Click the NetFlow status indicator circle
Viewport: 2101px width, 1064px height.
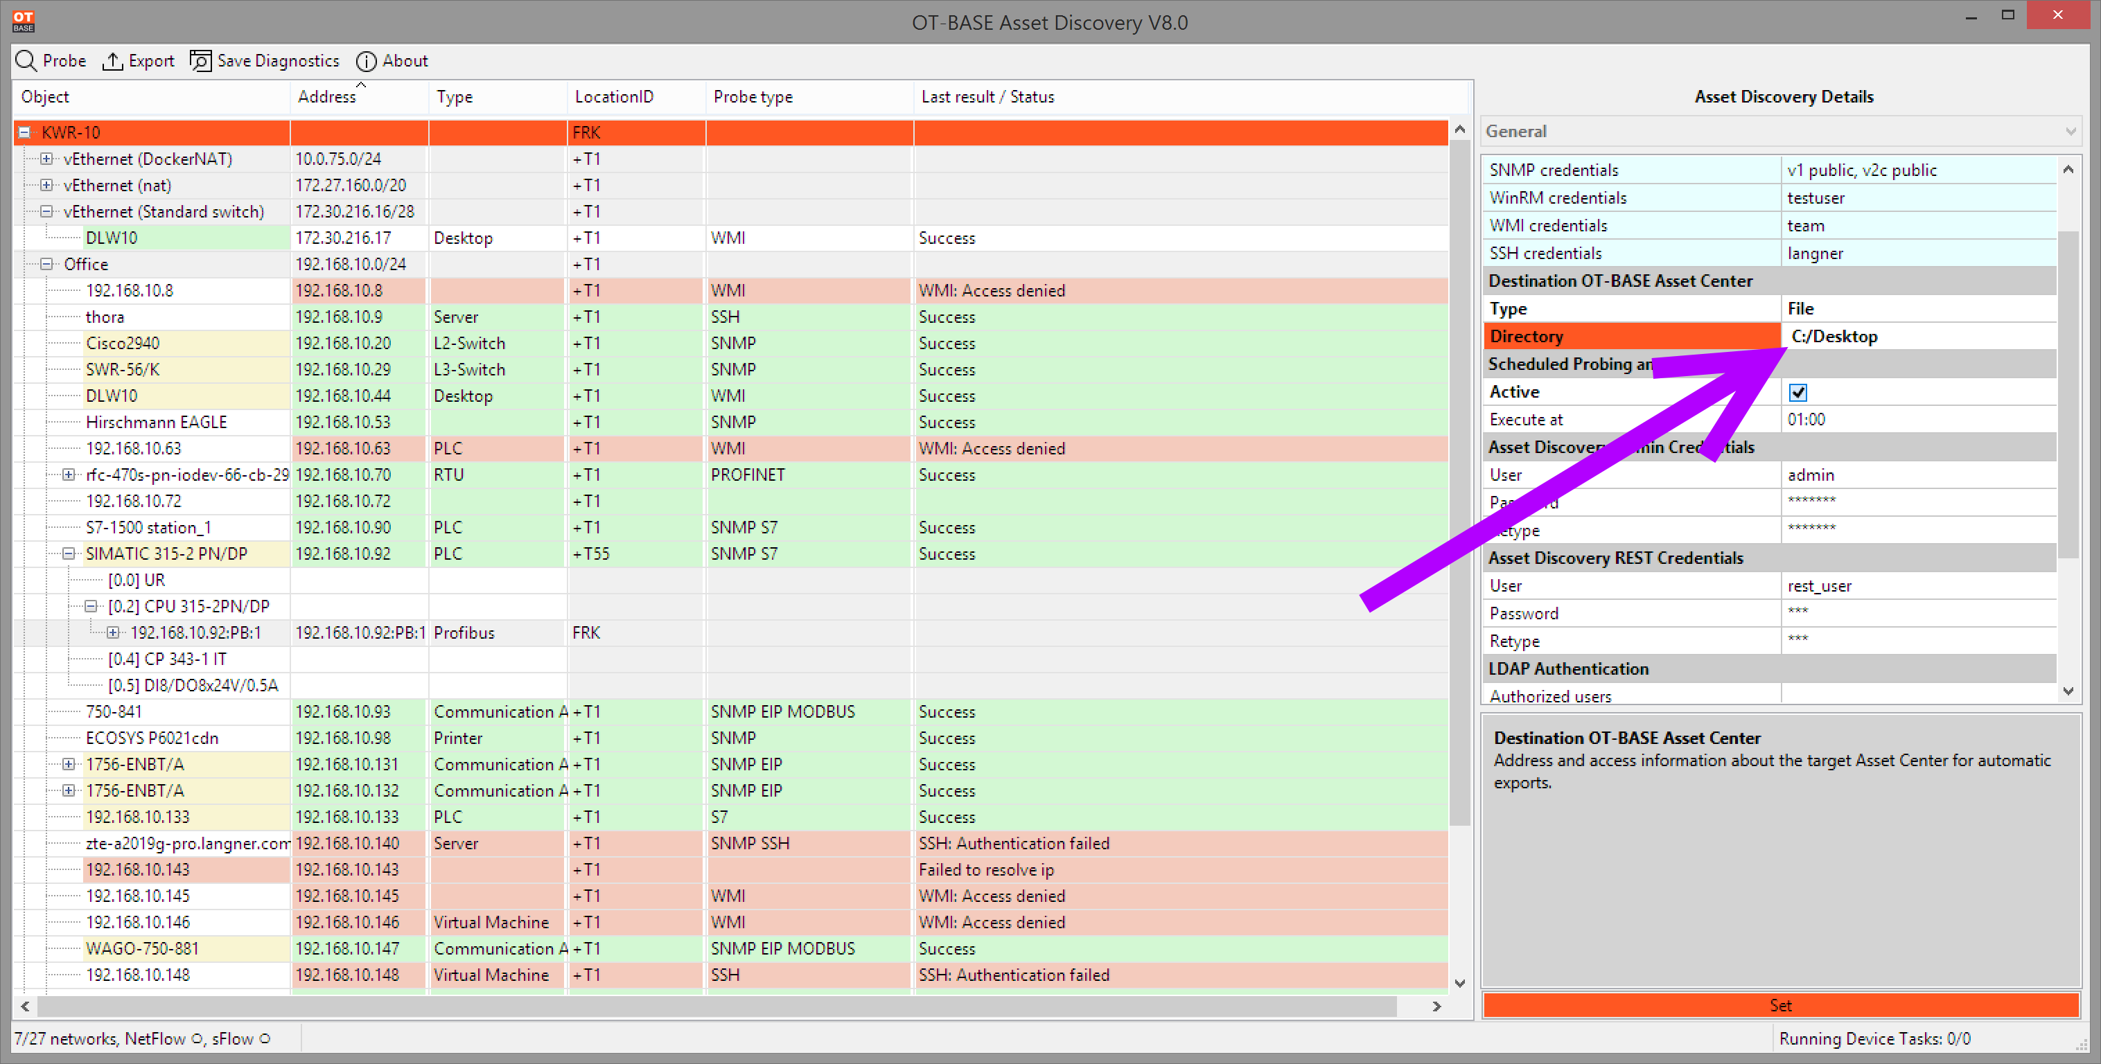197,1039
